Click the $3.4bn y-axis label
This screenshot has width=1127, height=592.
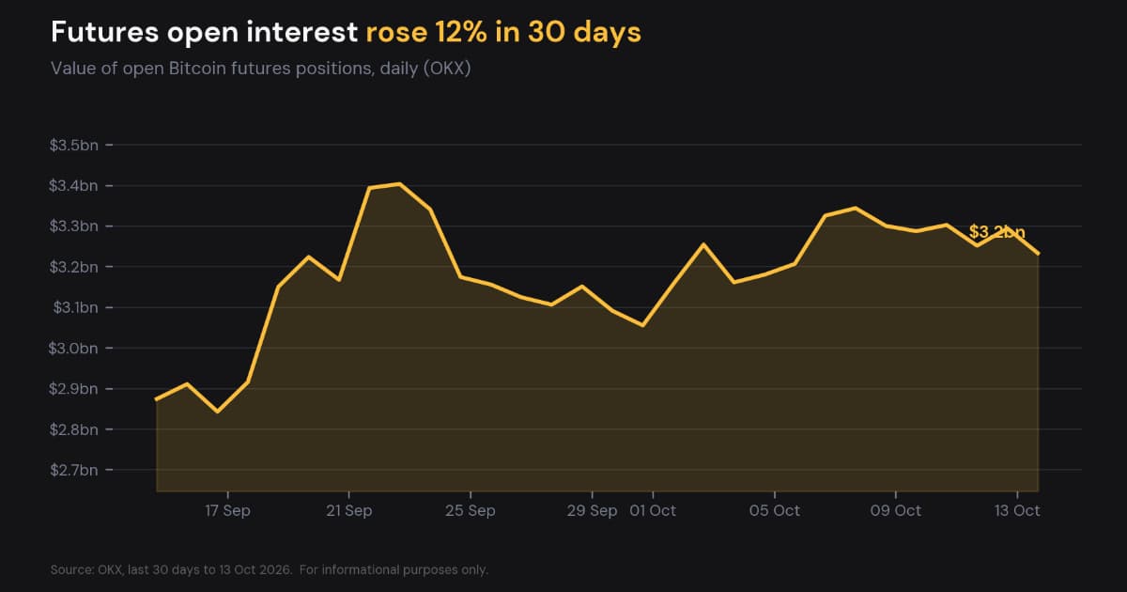pyautogui.click(x=74, y=186)
